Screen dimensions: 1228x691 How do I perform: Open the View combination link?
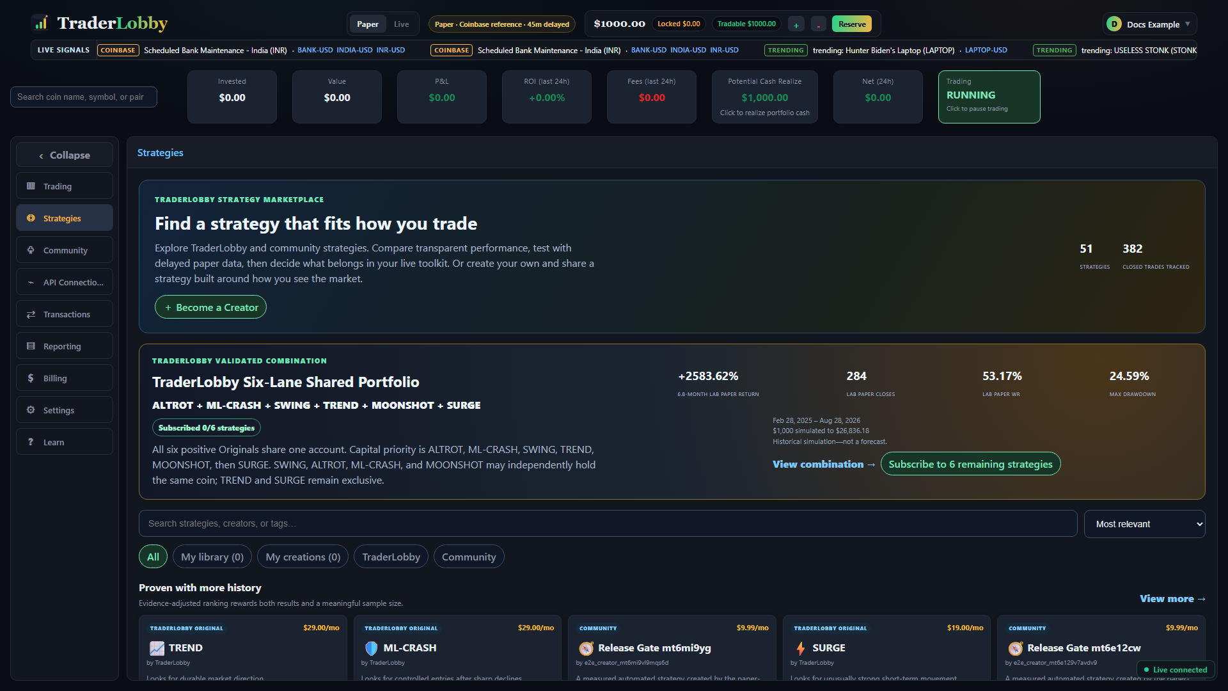pyautogui.click(x=824, y=464)
